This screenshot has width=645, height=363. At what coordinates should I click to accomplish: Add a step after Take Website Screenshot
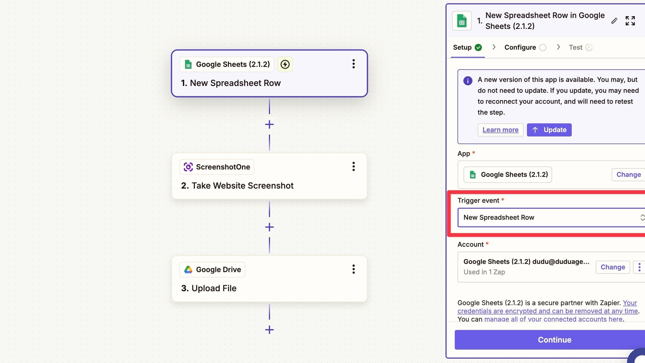[x=269, y=227]
